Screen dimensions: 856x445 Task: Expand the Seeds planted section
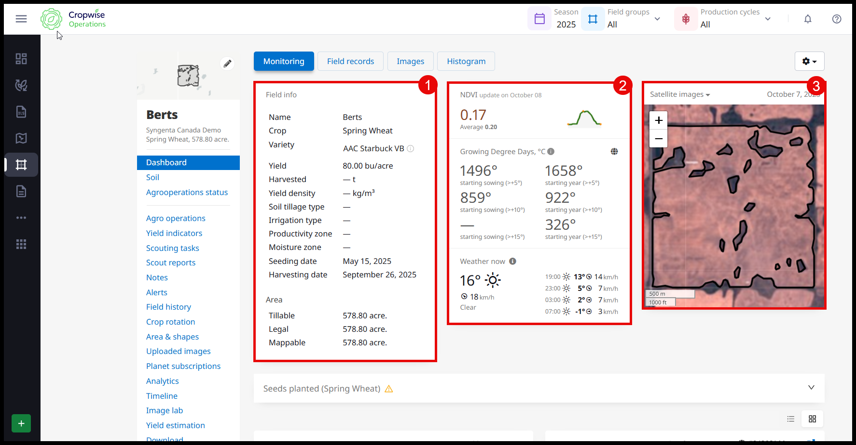point(811,388)
